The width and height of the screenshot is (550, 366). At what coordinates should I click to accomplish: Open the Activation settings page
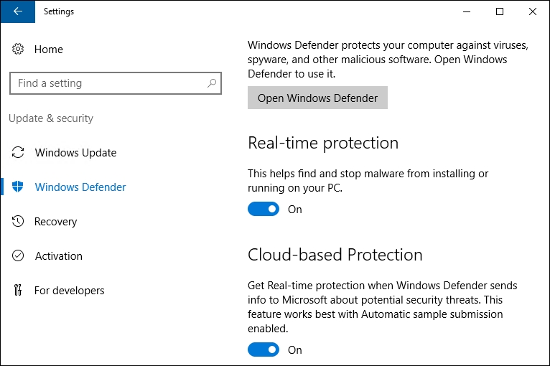59,256
